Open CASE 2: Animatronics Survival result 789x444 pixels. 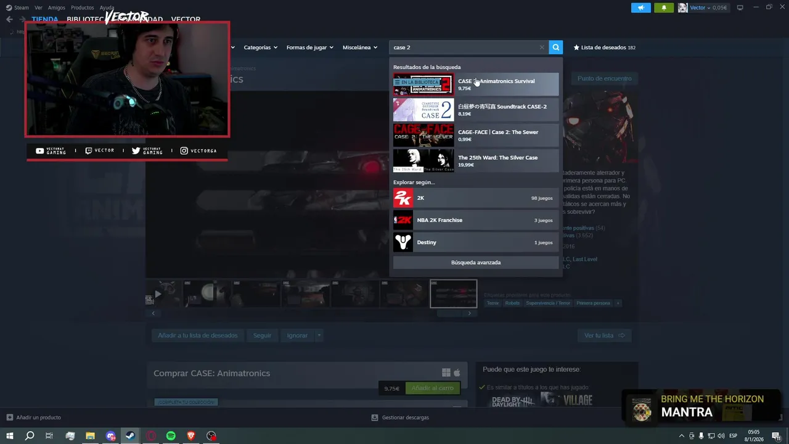[x=476, y=84]
